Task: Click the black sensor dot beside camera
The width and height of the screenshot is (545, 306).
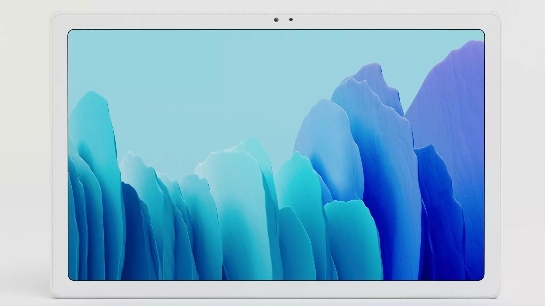Action: (291, 20)
